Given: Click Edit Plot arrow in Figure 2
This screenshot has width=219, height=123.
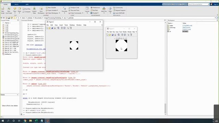Looking at the screenshot, I should click(x=68, y=28).
